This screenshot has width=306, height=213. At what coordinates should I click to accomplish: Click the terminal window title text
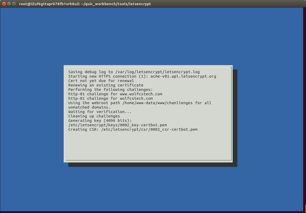tap(85, 4)
